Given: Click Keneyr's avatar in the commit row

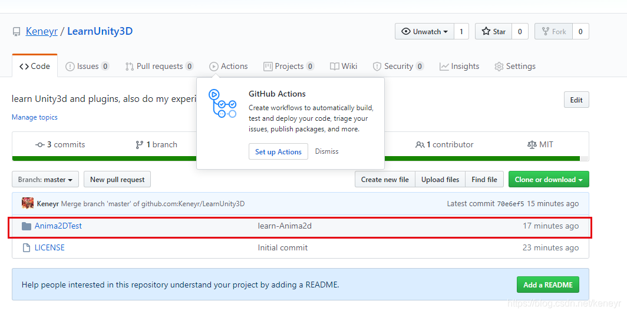Looking at the screenshot, I should [28, 203].
